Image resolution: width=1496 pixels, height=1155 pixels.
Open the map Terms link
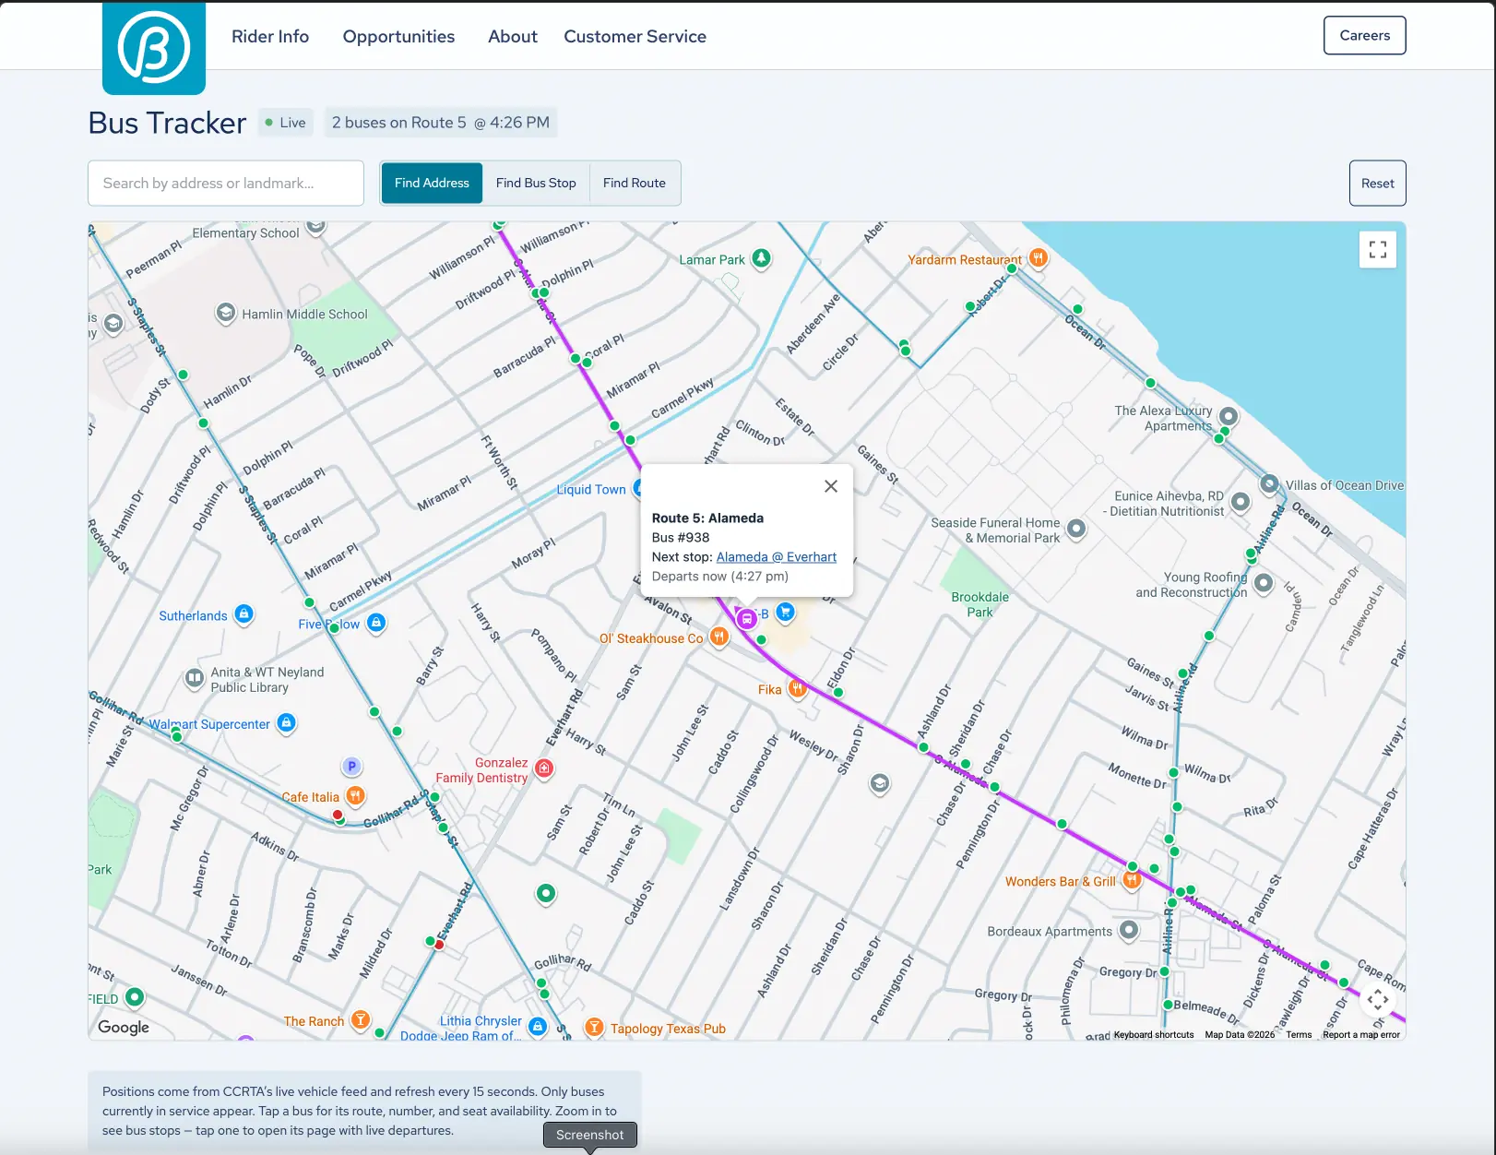point(1299,1034)
